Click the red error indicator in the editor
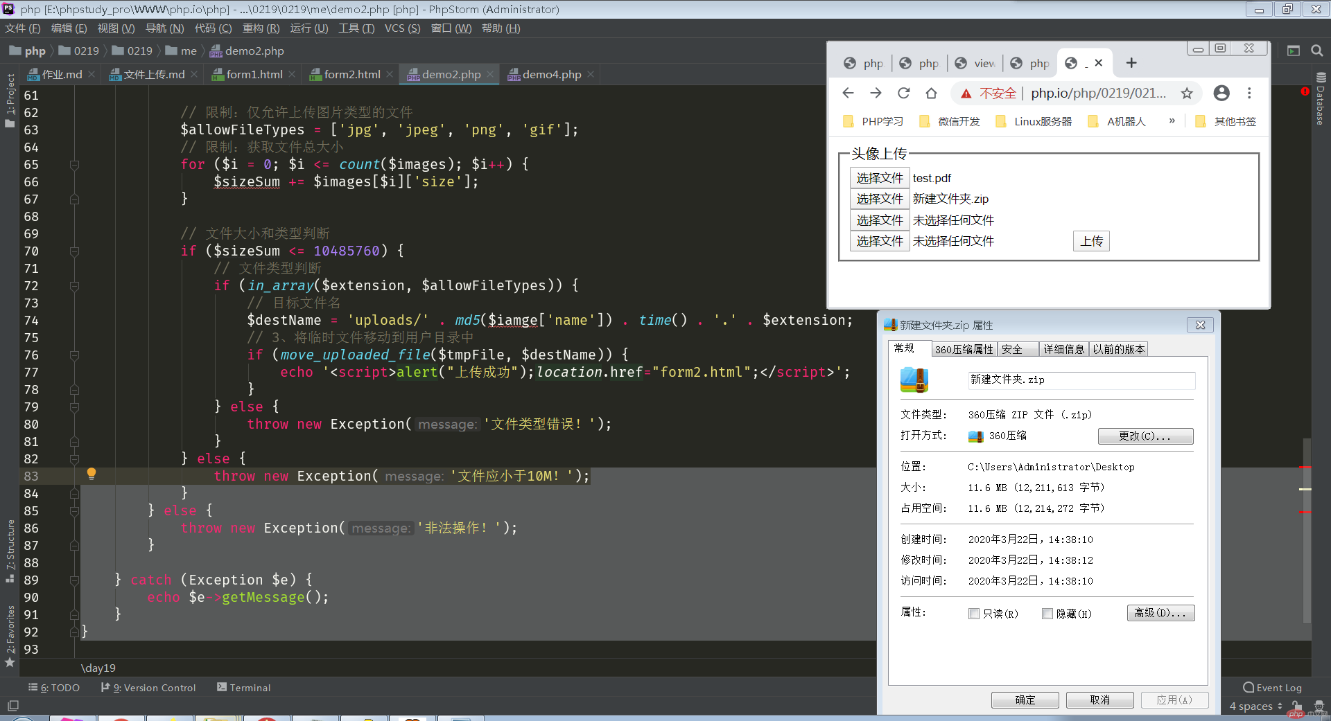 pyautogui.click(x=1305, y=91)
